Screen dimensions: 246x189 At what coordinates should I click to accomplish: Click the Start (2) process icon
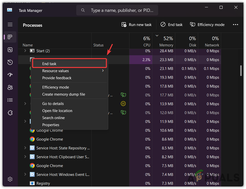tap(32, 51)
